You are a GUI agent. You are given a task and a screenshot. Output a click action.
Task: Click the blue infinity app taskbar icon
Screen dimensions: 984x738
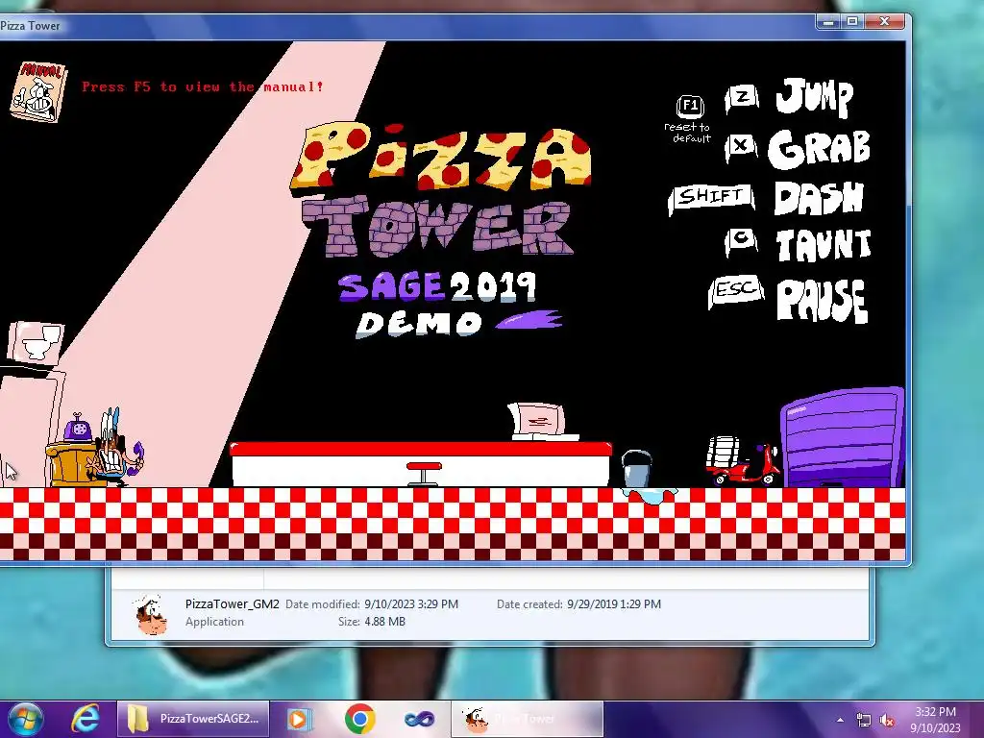(419, 719)
